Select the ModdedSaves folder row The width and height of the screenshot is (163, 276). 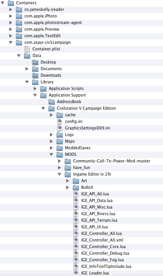pyautogui.click(x=81, y=148)
